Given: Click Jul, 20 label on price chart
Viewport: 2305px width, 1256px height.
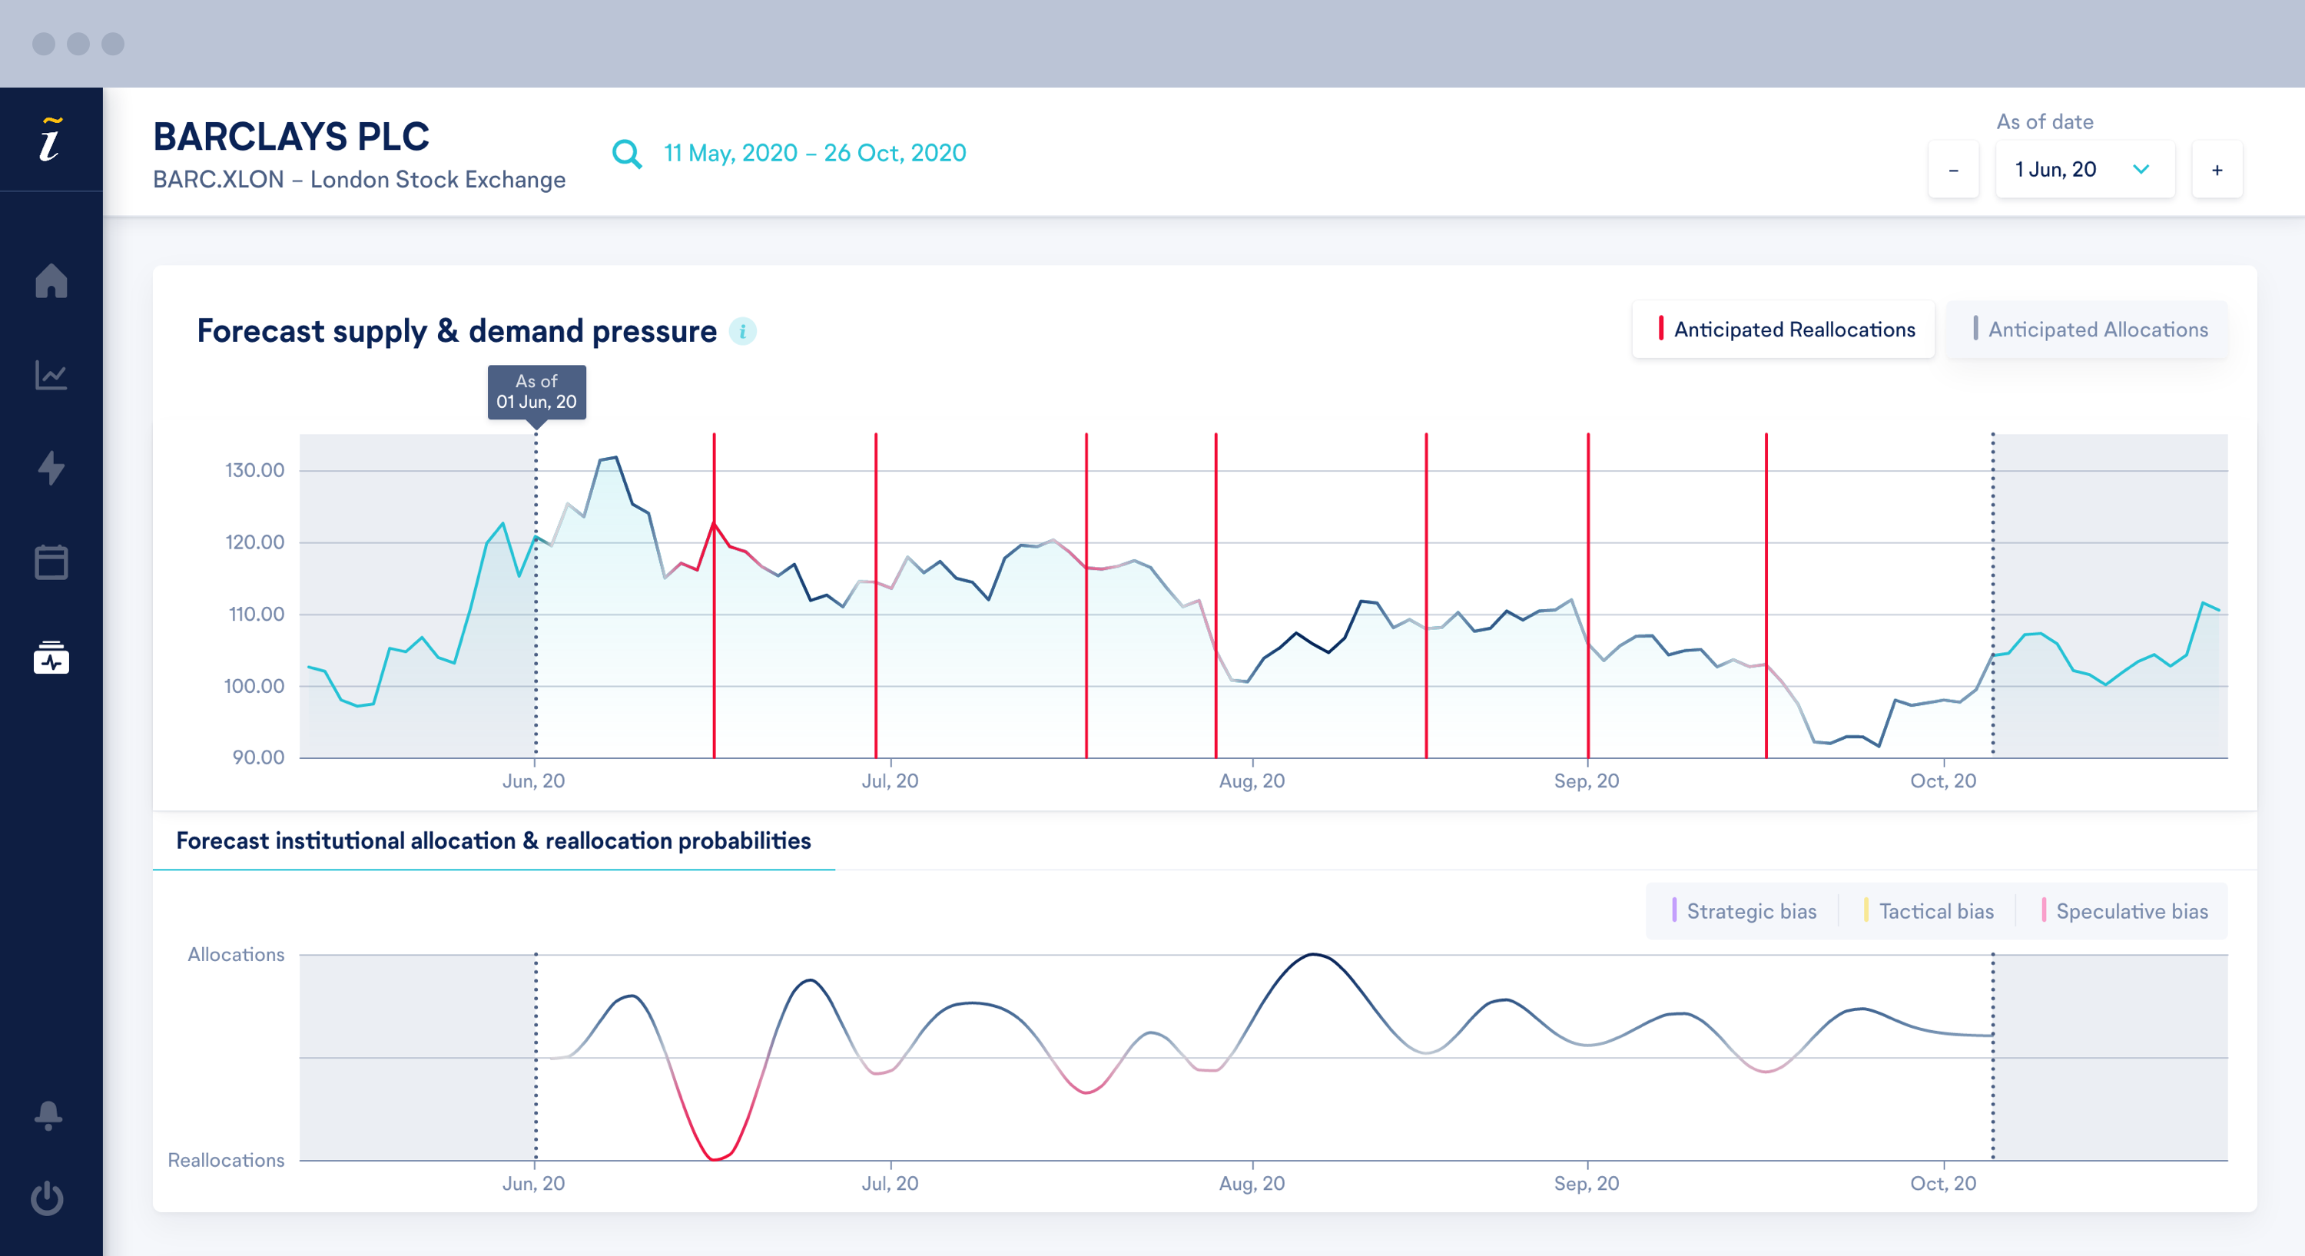Looking at the screenshot, I should point(890,781).
